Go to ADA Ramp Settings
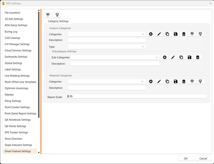 pyautogui.click(x=16, y=25)
